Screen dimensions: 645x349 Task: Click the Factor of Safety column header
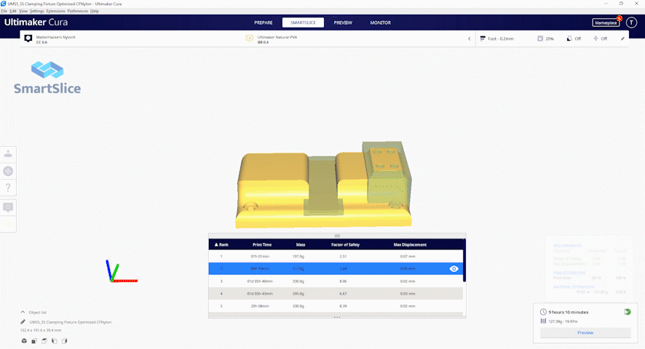point(346,244)
